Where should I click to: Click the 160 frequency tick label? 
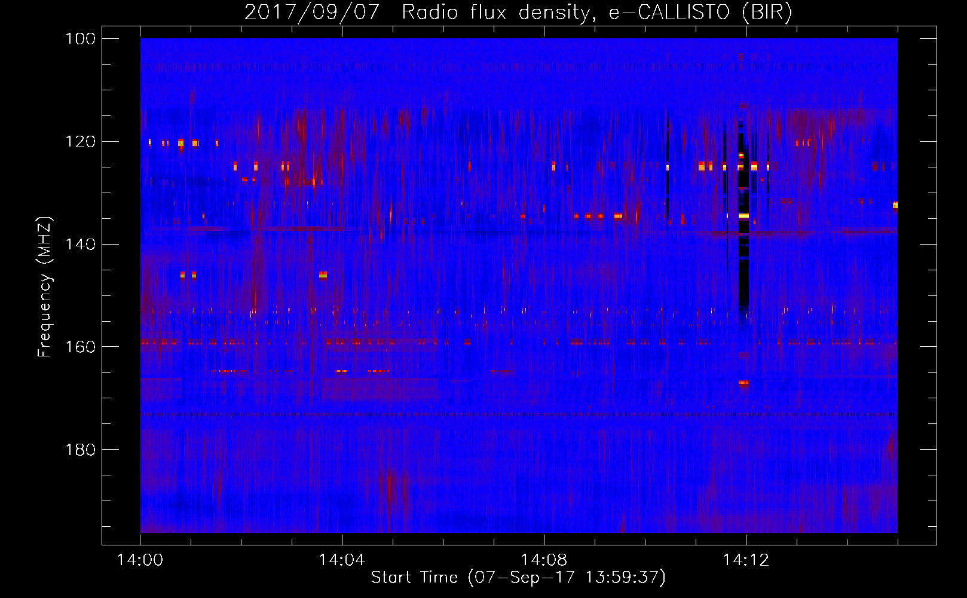80,347
